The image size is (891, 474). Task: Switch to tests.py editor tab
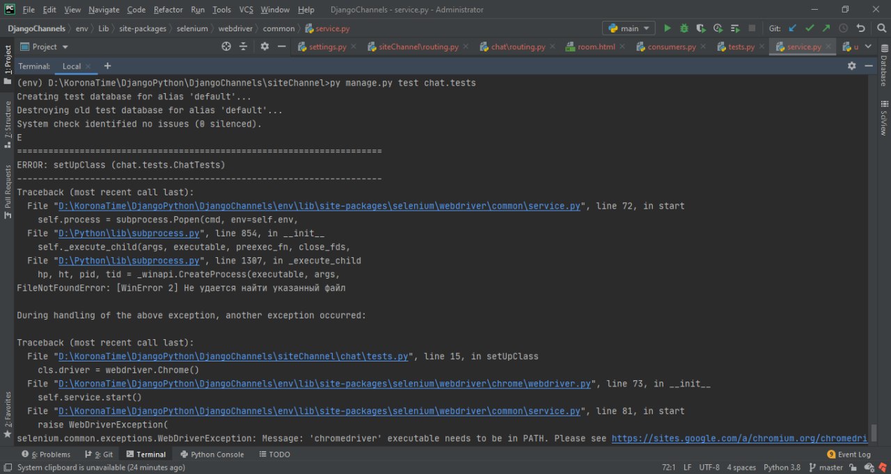741,47
